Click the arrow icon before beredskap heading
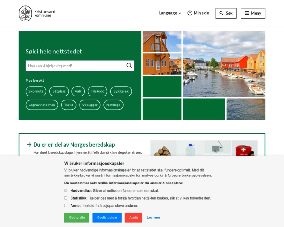 tap(29, 144)
